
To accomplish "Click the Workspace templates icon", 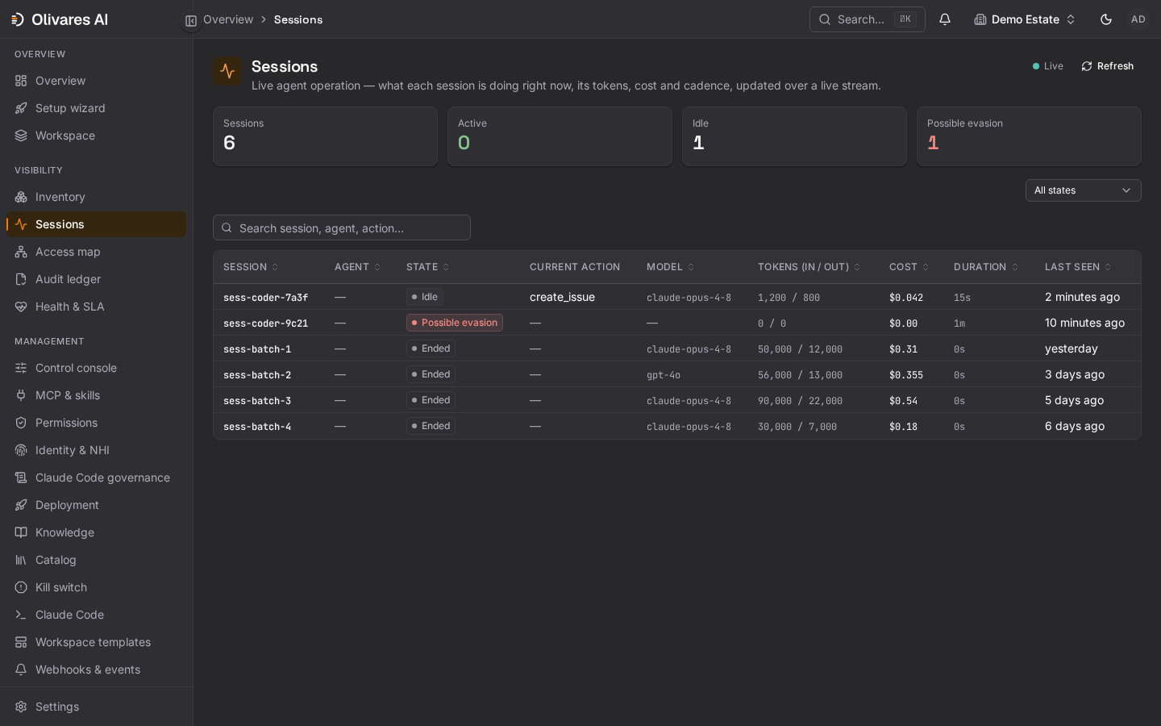I will coord(21,642).
